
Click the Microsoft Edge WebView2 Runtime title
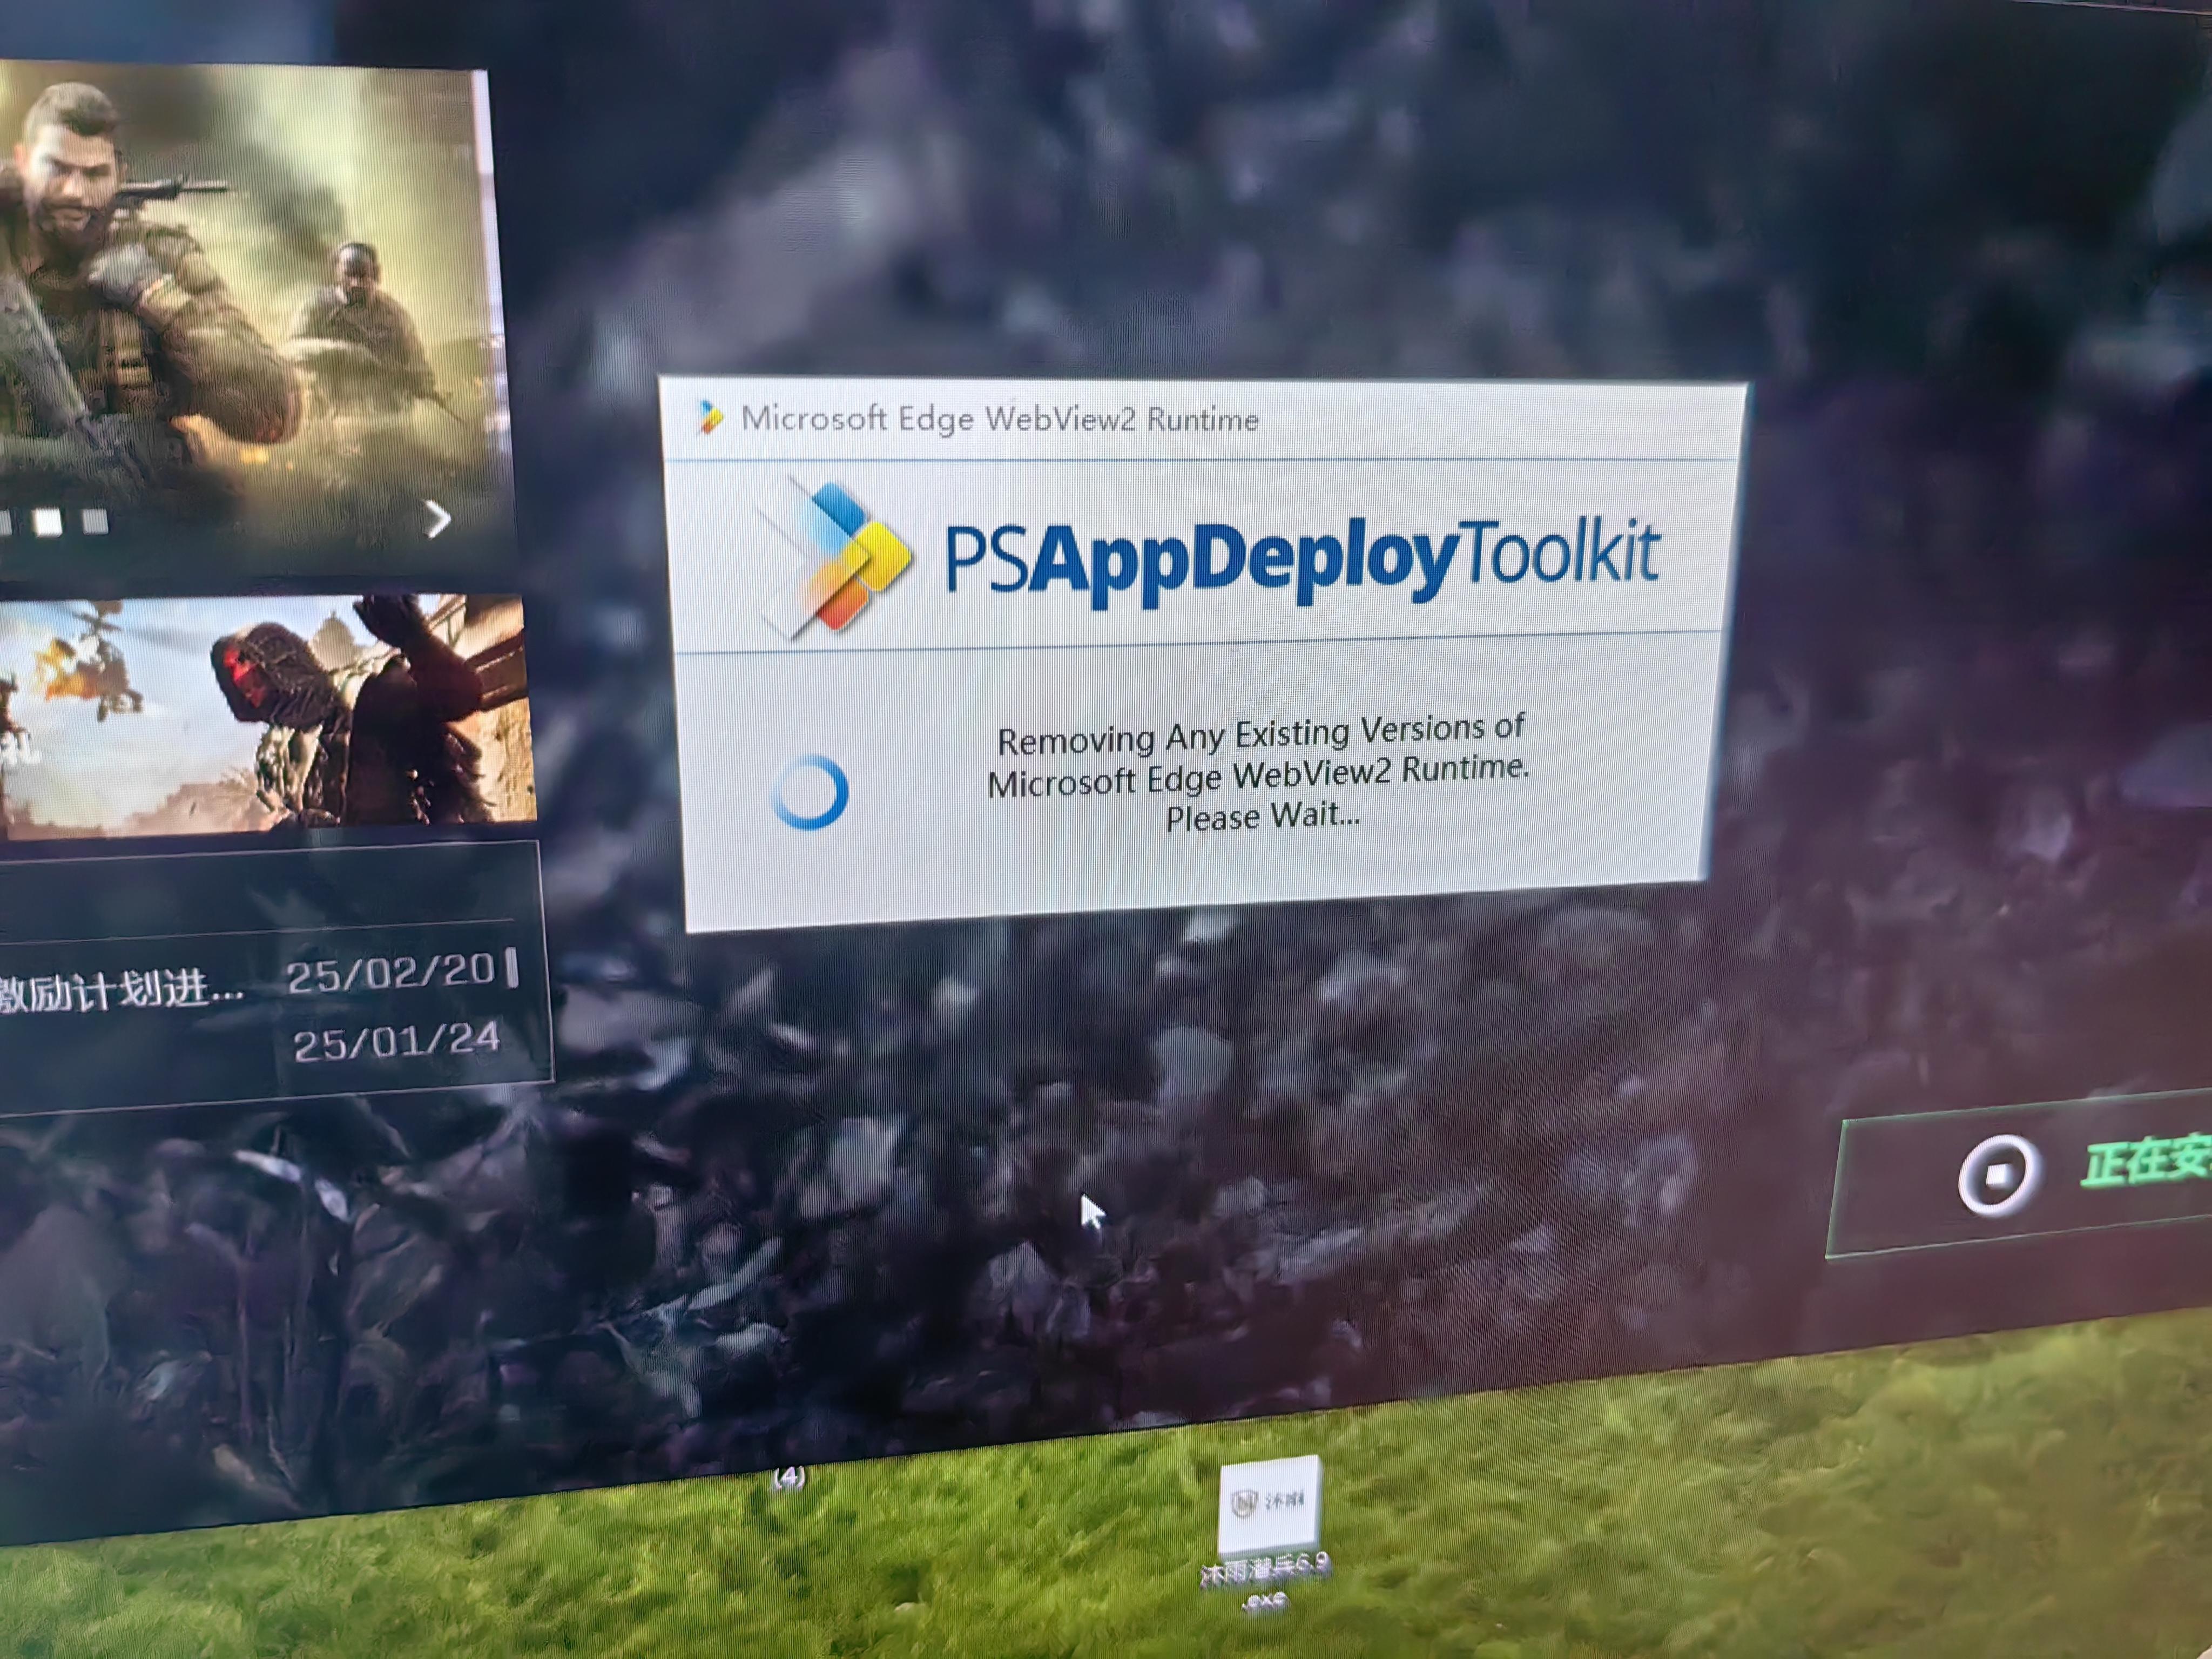tap(1000, 419)
